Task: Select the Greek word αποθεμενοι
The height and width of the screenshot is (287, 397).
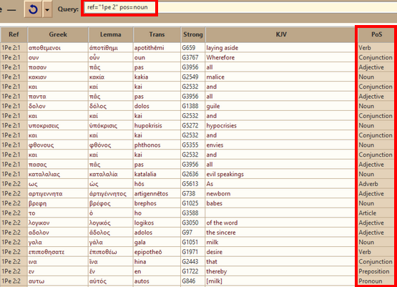Action: (x=44, y=48)
